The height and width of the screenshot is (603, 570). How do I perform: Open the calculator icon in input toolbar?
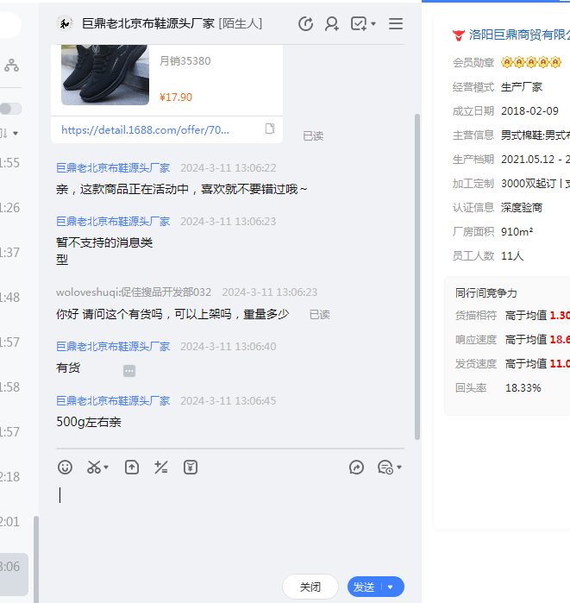click(160, 467)
